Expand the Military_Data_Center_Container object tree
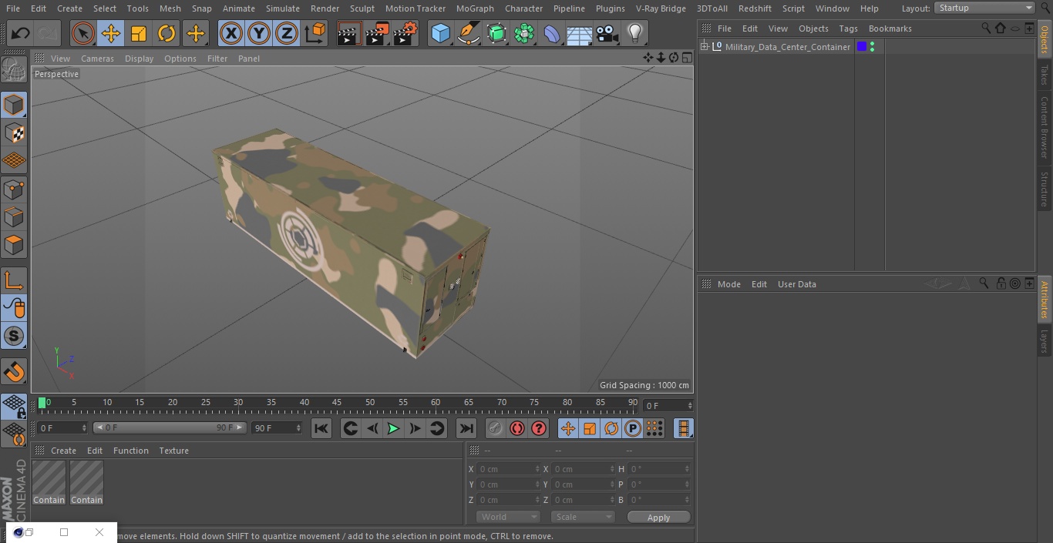 pos(704,47)
